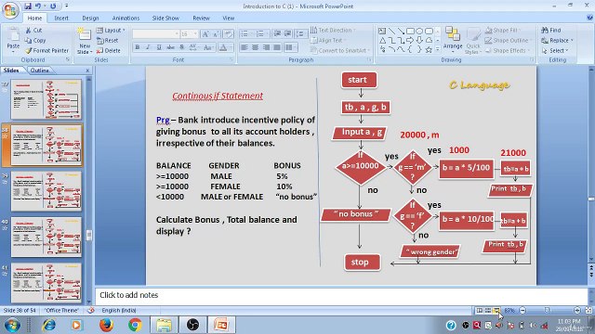Toggle numbered list formatting
Image resolution: width=595 pixels, height=334 pixels.
[x=261, y=34]
